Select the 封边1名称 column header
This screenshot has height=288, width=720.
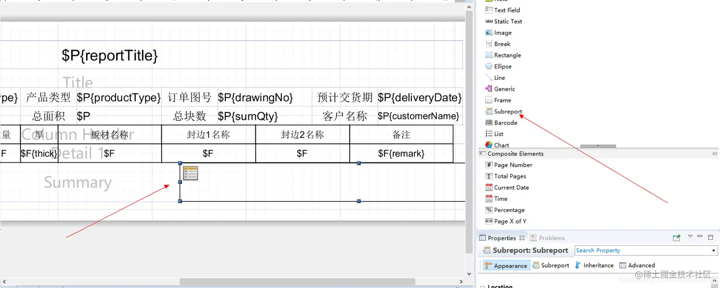click(x=208, y=134)
